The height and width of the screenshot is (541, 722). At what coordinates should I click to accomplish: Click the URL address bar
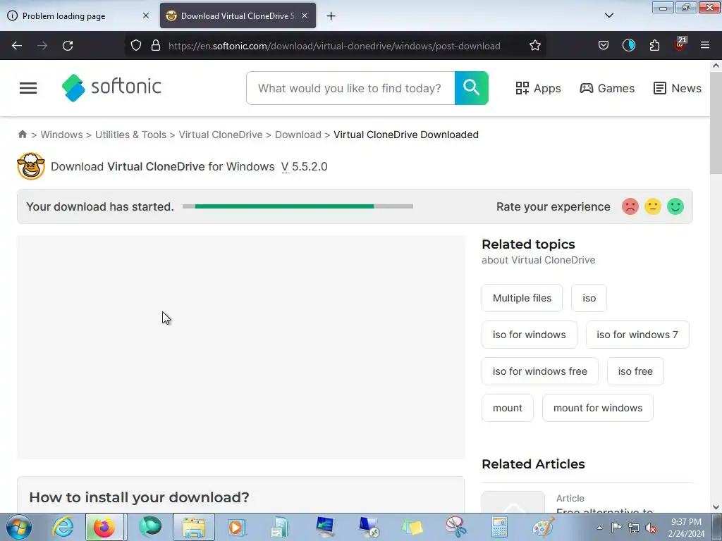tap(334, 46)
